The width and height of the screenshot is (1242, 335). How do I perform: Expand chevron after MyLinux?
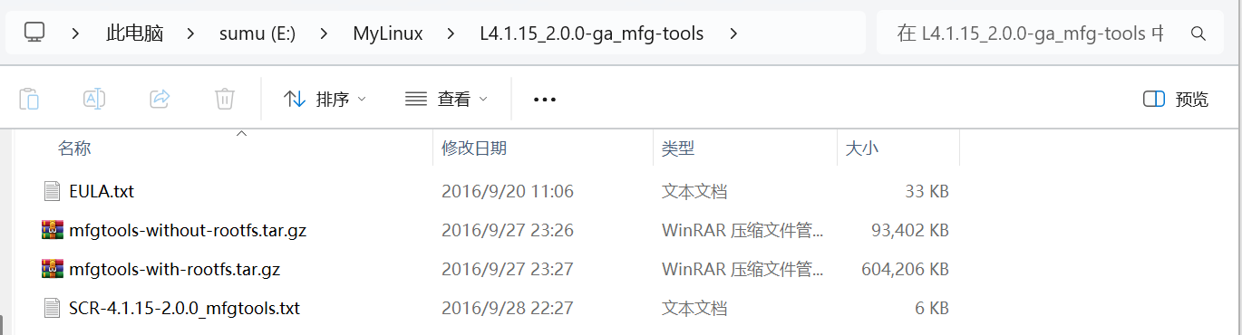pos(451,34)
